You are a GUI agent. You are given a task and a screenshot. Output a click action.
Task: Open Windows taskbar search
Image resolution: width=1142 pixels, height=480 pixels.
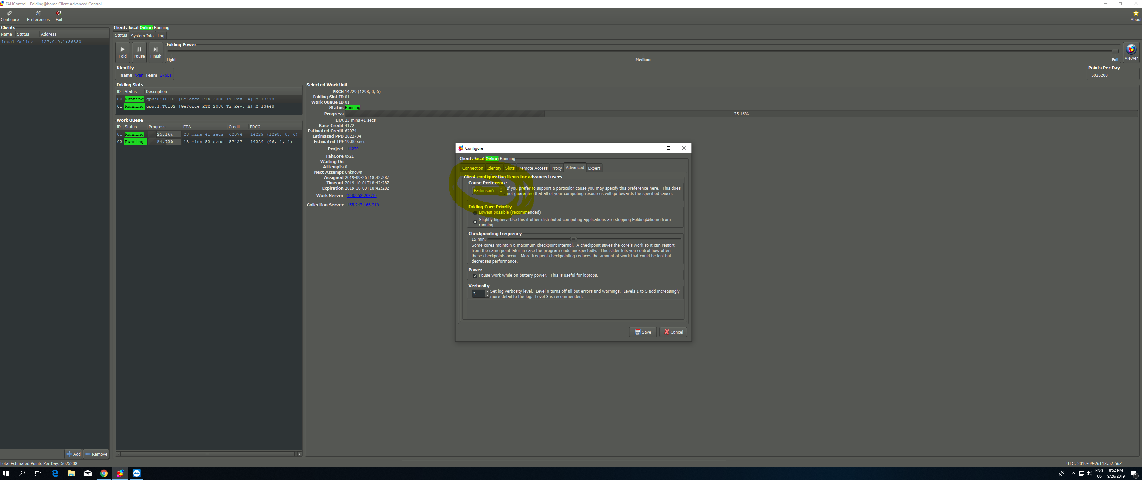(x=22, y=473)
